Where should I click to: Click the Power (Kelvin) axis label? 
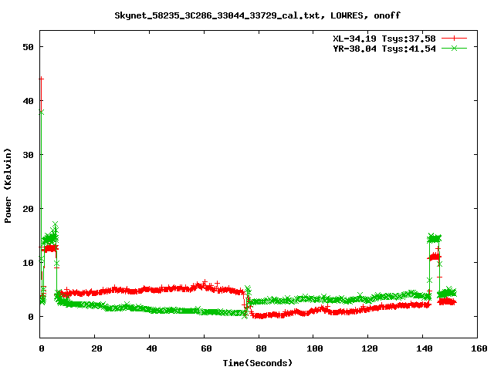8,186
